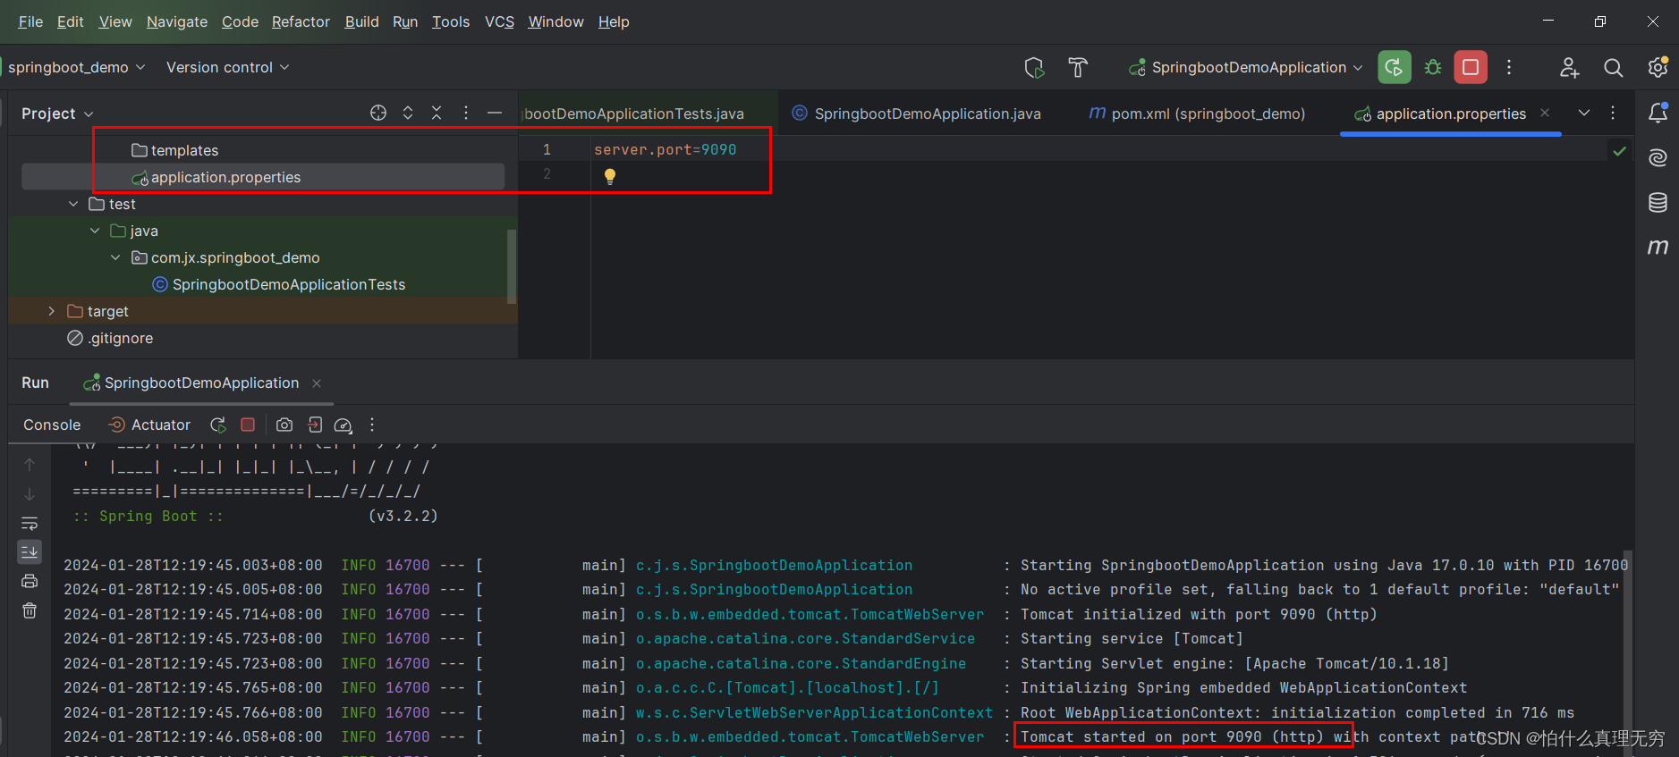This screenshot has width=1679, height=757.
Task: Click the intention lightbulb in the editor
Action: 610,176
